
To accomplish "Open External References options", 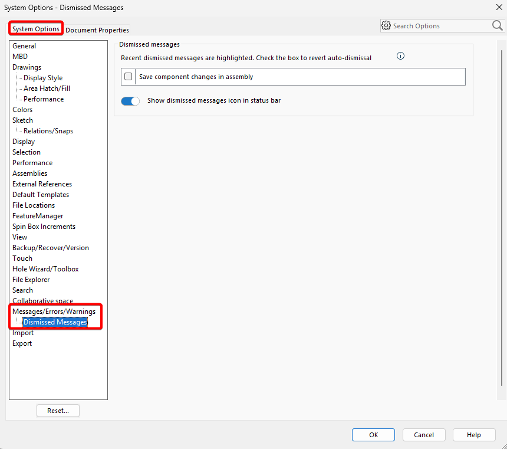I will coord(42,184).
